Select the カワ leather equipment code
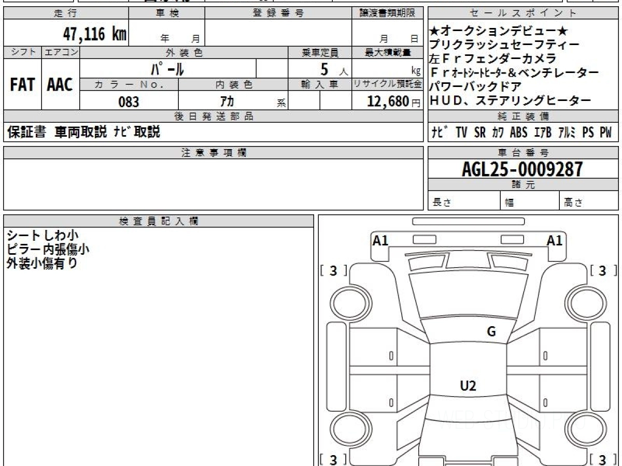The width and height of the screenshot is (622, 466). click(x=498, y=133)
